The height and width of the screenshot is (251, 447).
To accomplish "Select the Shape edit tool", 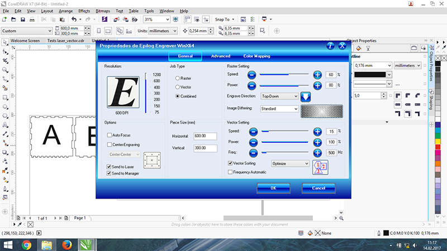I will (5, 51).
